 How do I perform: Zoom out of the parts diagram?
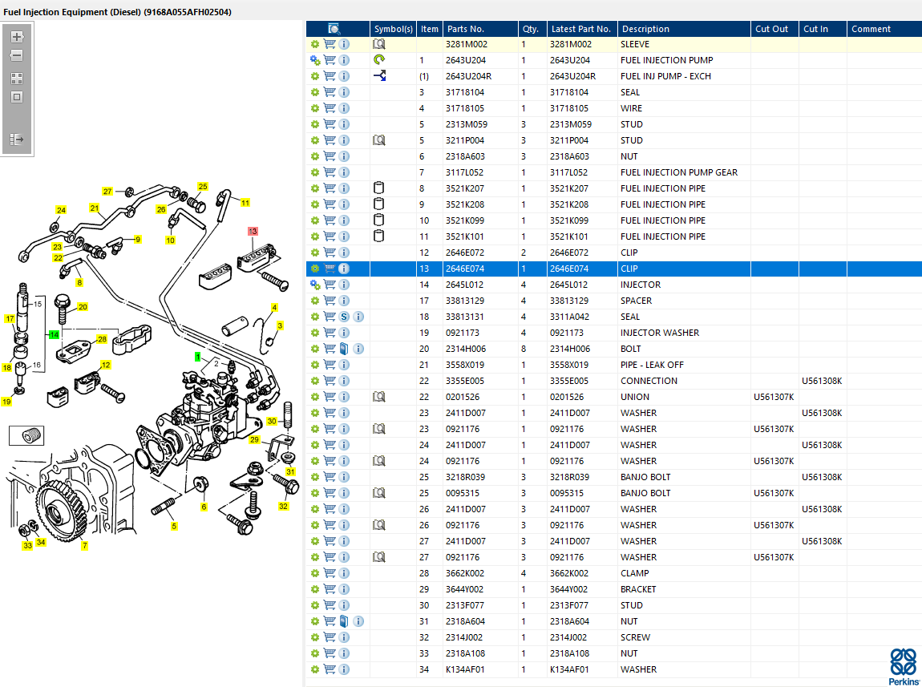pos(17,56)
